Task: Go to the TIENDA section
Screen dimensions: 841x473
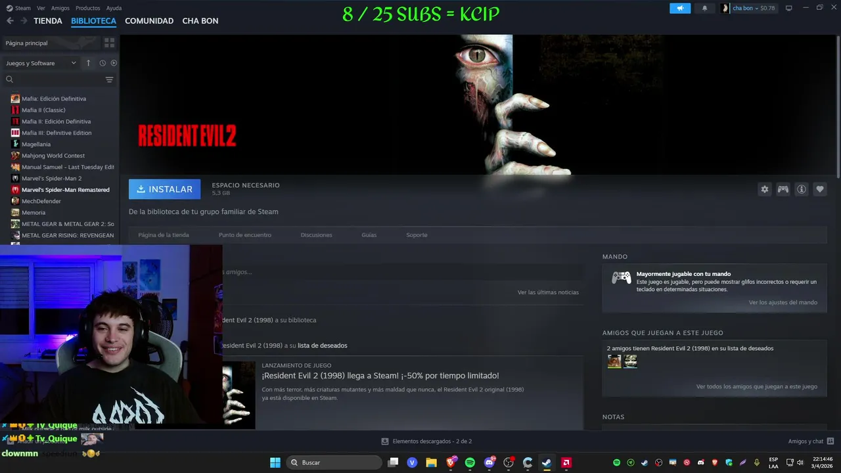Action: (x=48, y=21)
